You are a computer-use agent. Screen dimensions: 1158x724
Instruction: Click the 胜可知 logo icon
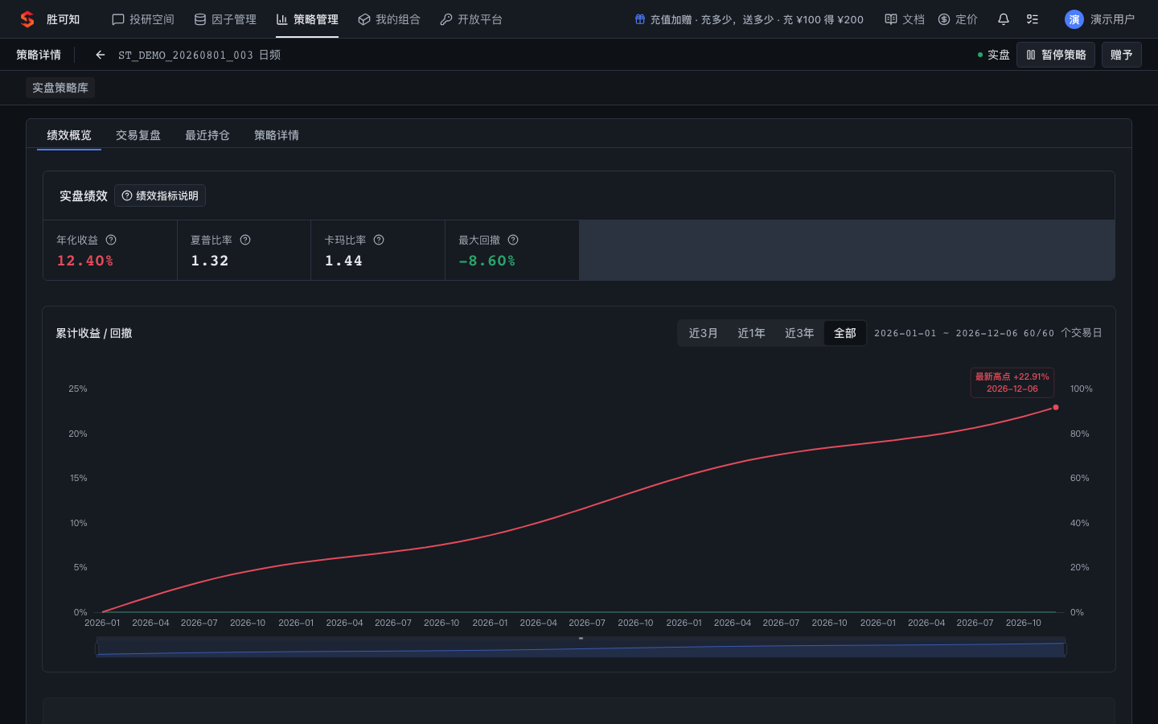click(27, 19)
